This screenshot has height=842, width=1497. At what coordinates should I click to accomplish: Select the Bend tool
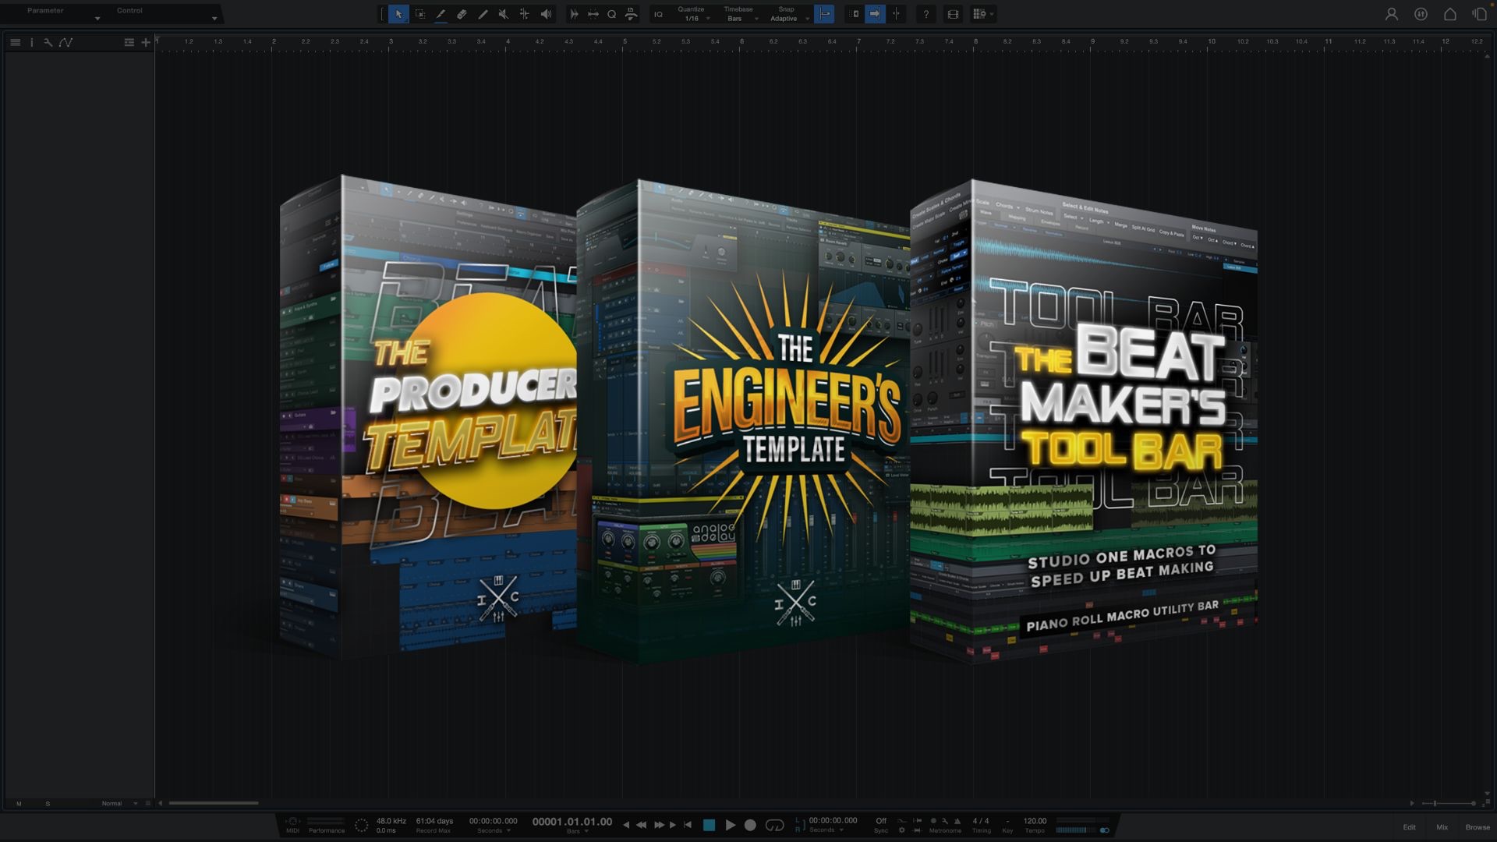[525, 14]
